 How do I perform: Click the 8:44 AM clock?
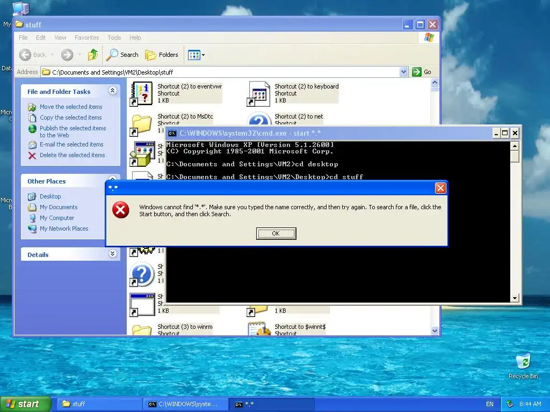click(530, 404)
